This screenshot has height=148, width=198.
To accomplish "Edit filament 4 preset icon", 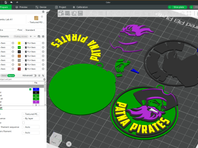I will 43,47.
